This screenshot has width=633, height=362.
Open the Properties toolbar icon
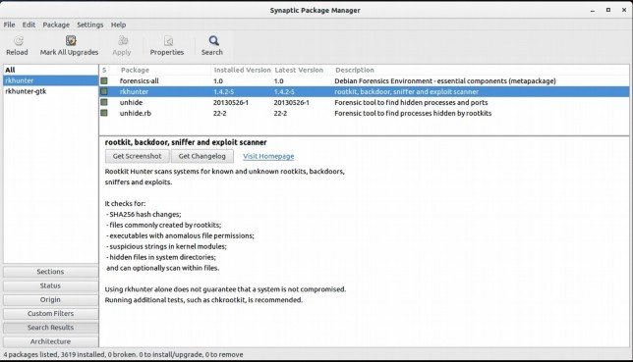[x=168, y=41]
